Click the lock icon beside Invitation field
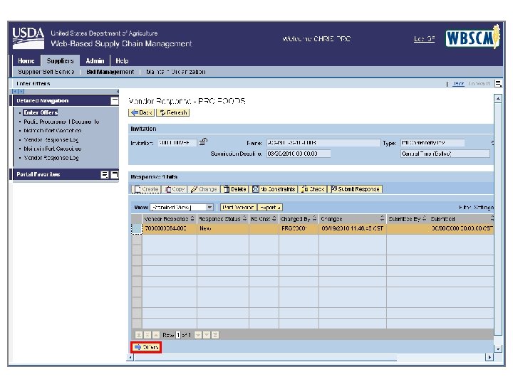The image size is (513, 384). tap(204, 142)
